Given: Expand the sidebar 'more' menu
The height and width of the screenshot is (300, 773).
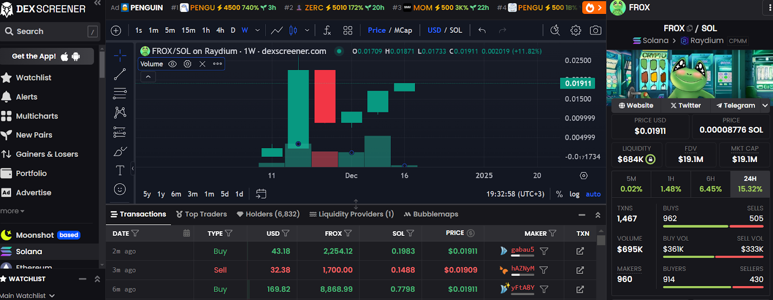Looking at the screenshot, I should (12, 211).
